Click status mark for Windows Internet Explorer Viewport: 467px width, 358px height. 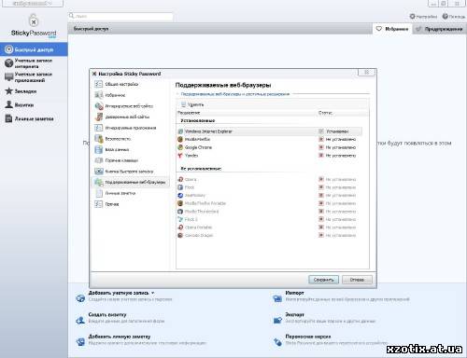tap(321, 131)
